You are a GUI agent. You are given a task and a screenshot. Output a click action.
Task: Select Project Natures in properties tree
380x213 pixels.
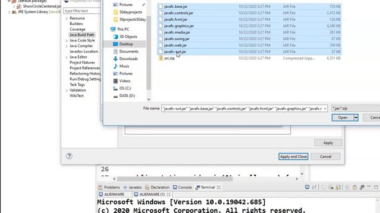click(x=82, y=63)
